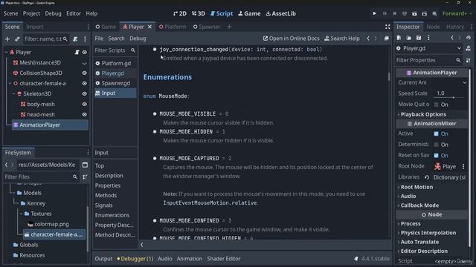Save the currently edited resource in Inspector
This screenshot has height=267, width=476.
coord(419,38)
